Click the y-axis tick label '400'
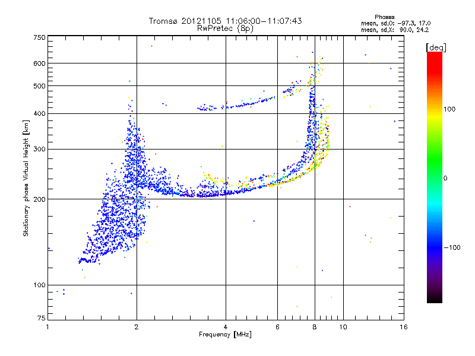475x356 pixels. click(39, 113)
